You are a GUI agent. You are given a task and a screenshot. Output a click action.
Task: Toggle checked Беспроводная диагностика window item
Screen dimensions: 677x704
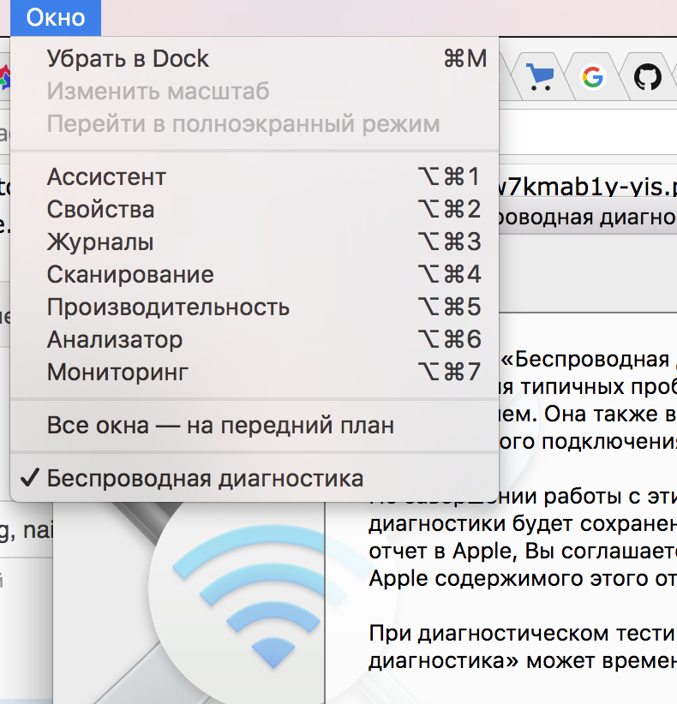(205, 478)
